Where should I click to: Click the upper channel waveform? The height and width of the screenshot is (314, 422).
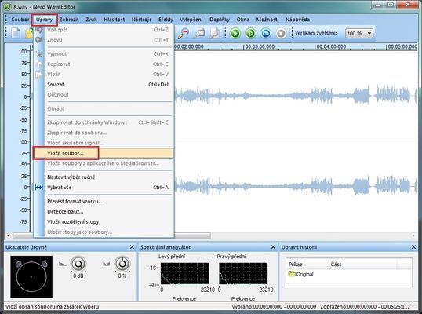pyautogui.click(x=296, y=96)
